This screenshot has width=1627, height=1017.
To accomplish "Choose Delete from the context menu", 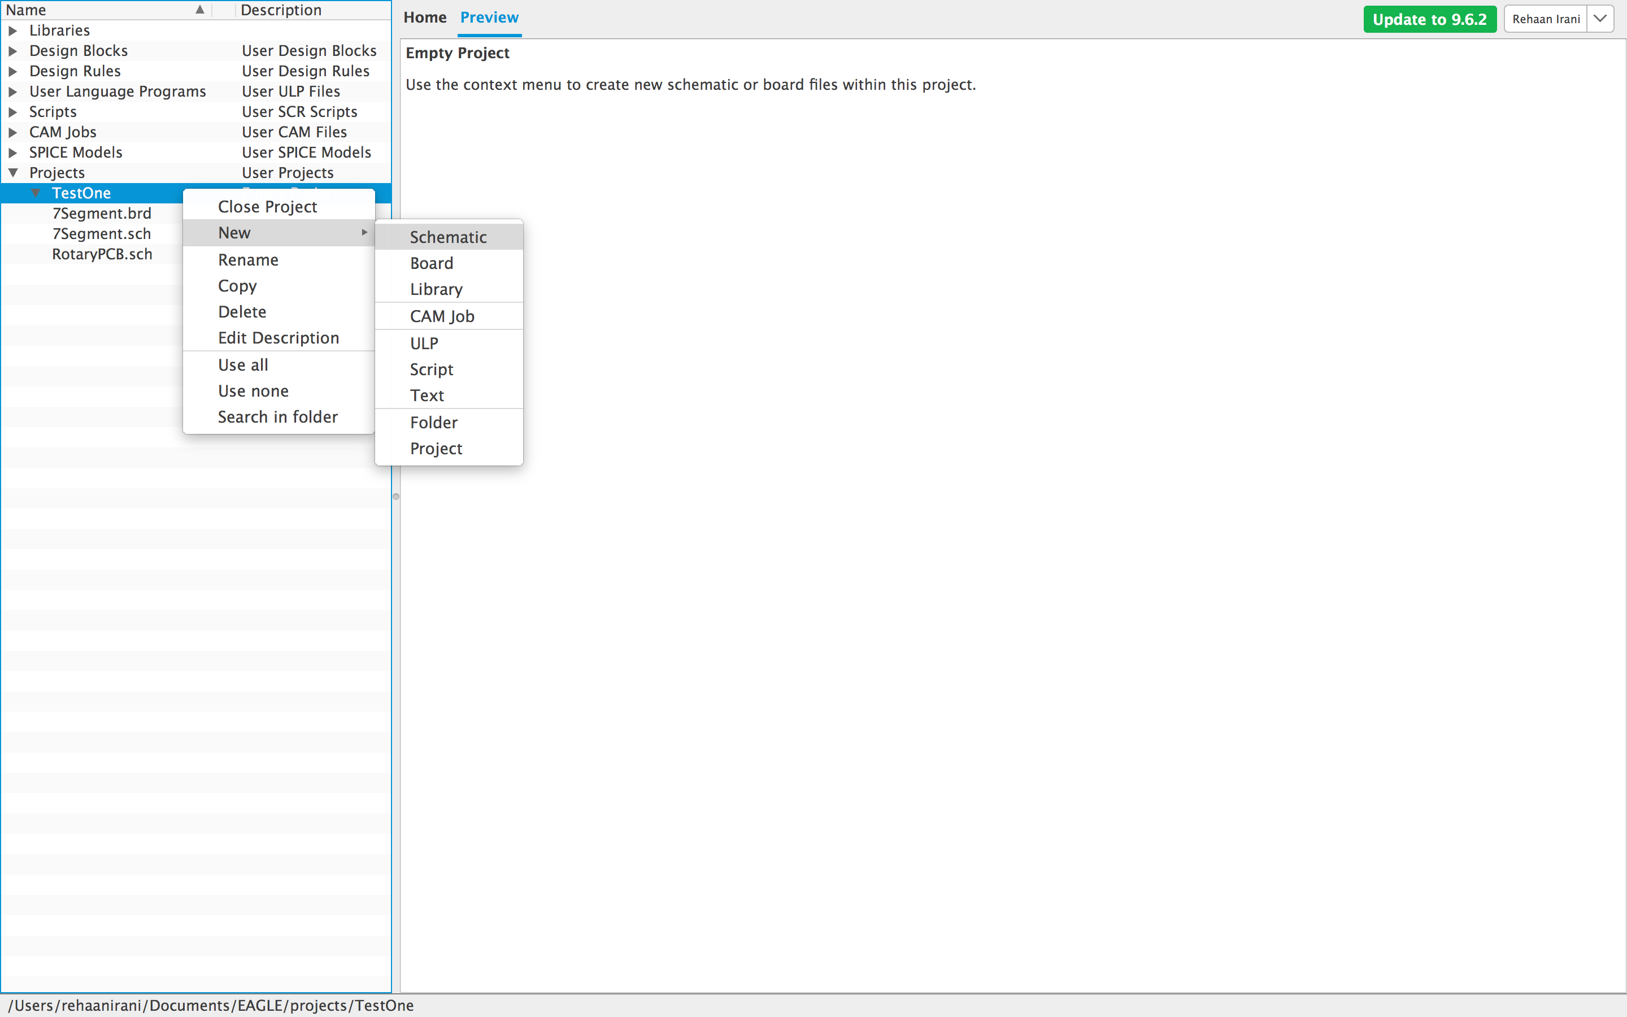I will [x=241, y=311].
